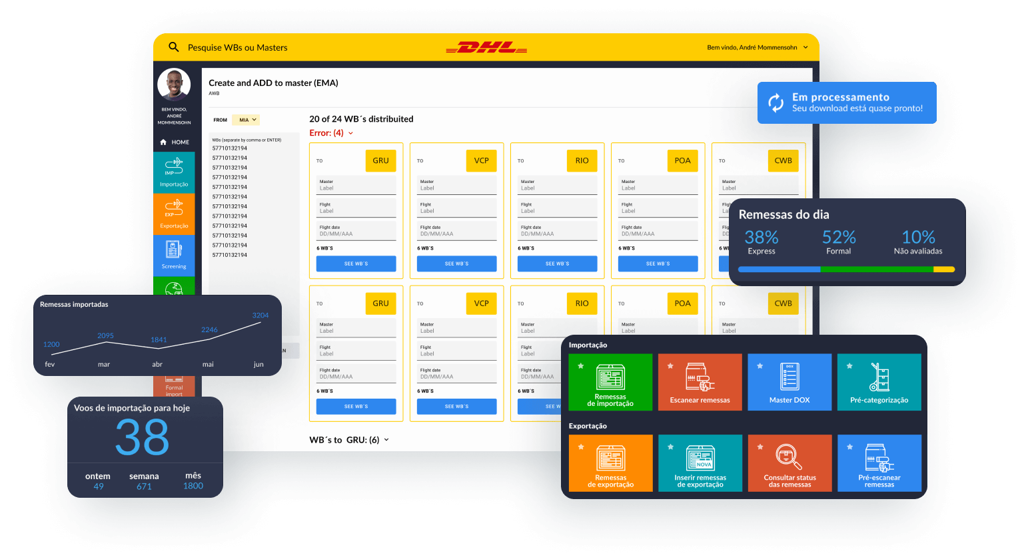This screenshot has width=1026, height=559.
Task: Toggle favorite star on Inserir remessas
Action: (670, 447)
